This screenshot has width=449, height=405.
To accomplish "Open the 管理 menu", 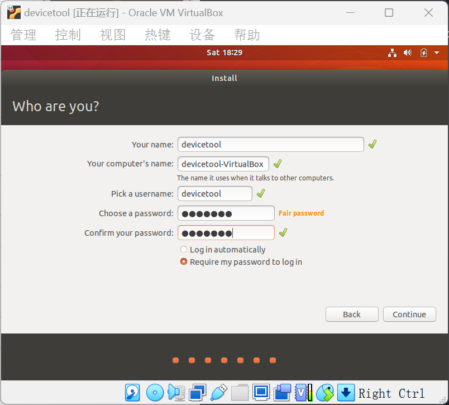I will [x=23, y=35].
